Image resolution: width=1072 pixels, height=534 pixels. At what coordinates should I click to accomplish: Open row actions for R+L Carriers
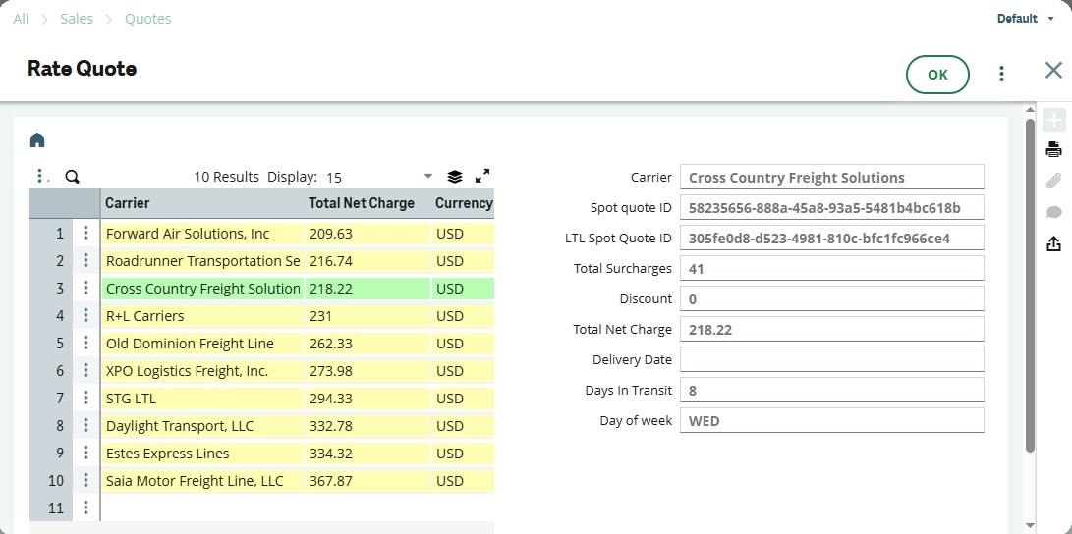pos(86,316)
